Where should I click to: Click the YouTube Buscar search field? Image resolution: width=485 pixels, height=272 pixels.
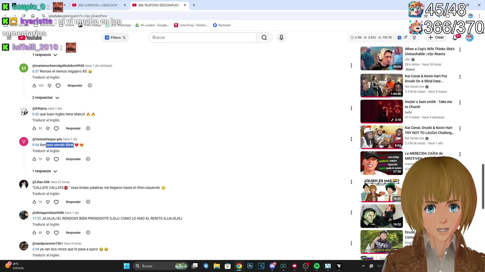[x=202, y=37]
